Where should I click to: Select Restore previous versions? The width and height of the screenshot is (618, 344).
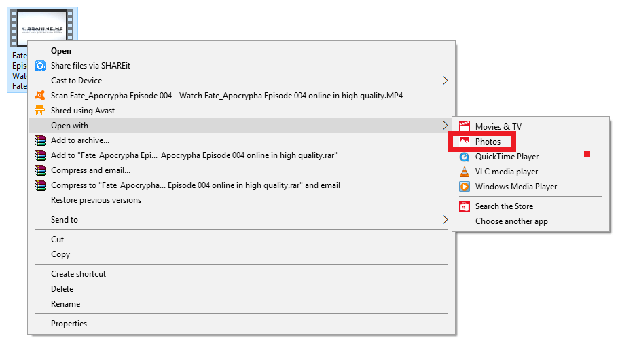[96, 200]
